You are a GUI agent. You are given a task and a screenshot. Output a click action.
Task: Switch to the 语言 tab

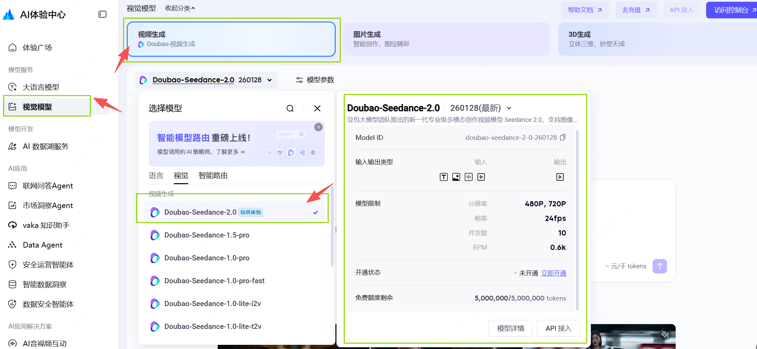point(156,176)
